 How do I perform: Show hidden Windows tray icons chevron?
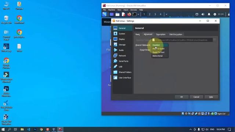(191, 129)
